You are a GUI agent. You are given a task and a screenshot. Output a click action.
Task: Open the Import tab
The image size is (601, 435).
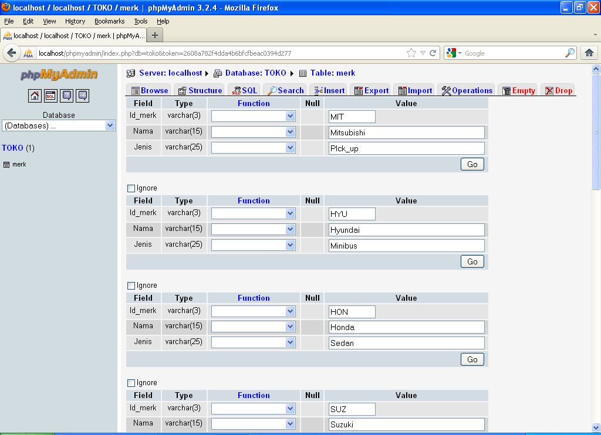coord(415,90)
